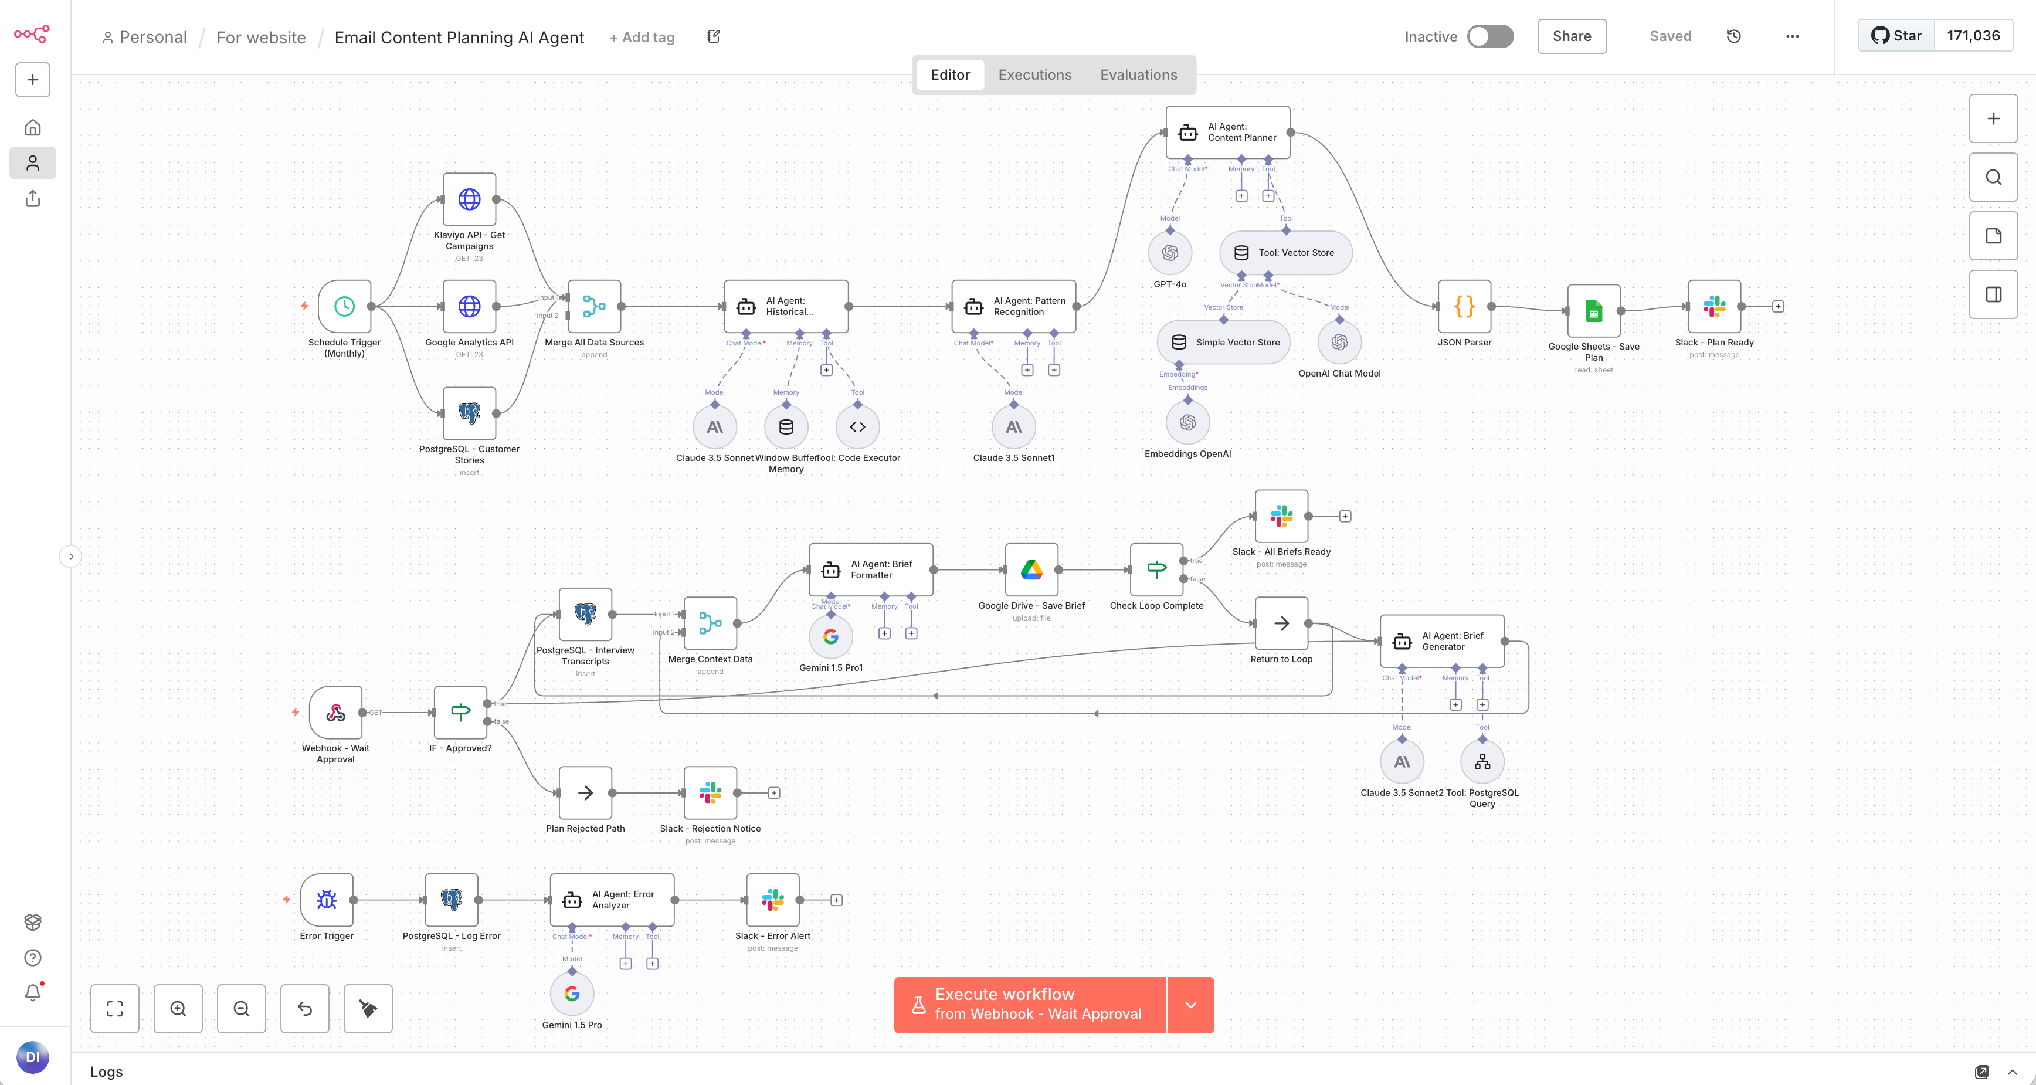Switch to the Executions tab
The image size is (2036, 1085).
tap(1034, 74)
